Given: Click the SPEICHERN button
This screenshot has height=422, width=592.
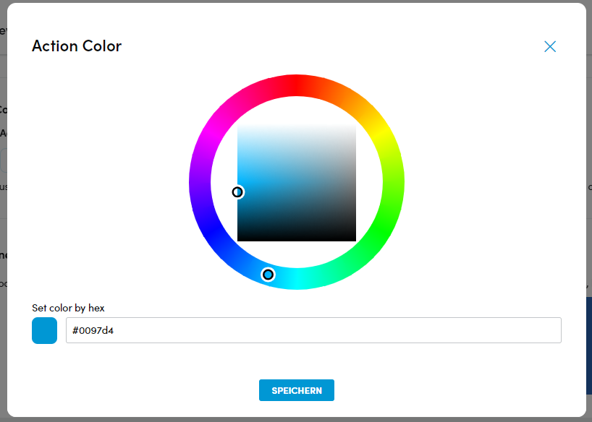Looking at the screenshot, I should point(297,390).
